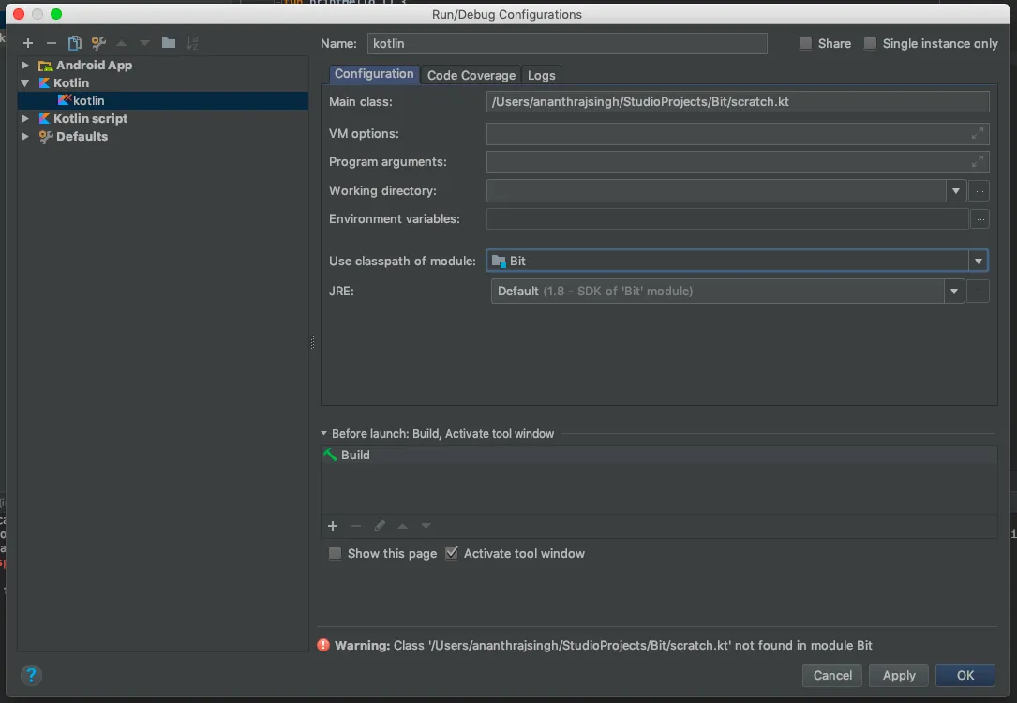This screenshot has width=1017, height=703.
Task: Browse for JRE with ellipsis button
Action: 978,292
